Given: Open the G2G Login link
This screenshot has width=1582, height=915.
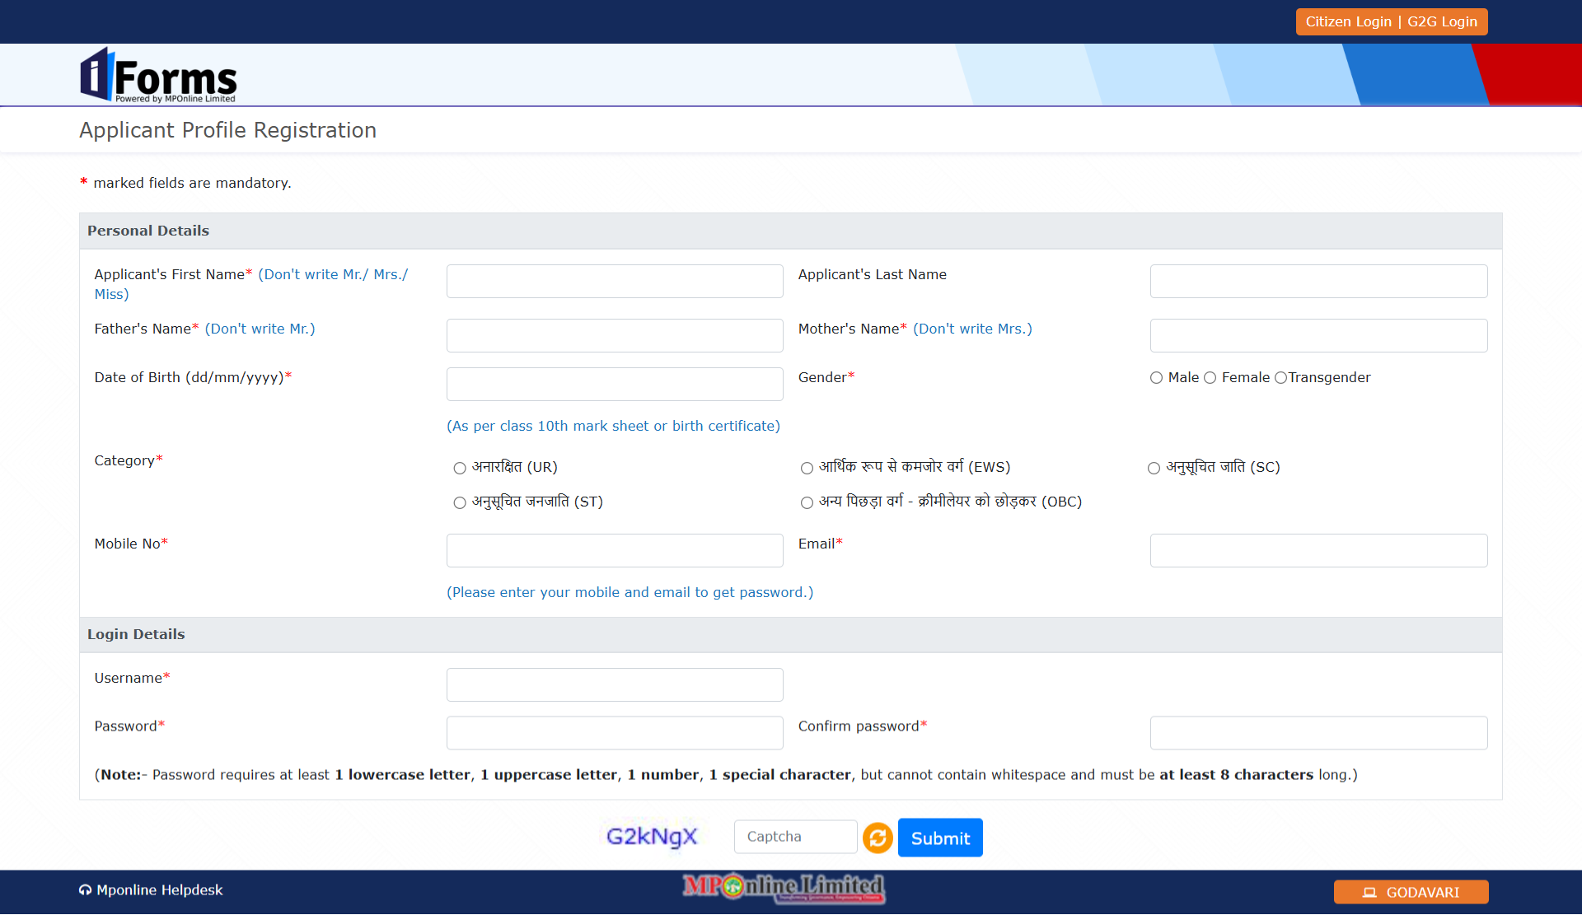Looking at the screenshot, I should 1442,21.
